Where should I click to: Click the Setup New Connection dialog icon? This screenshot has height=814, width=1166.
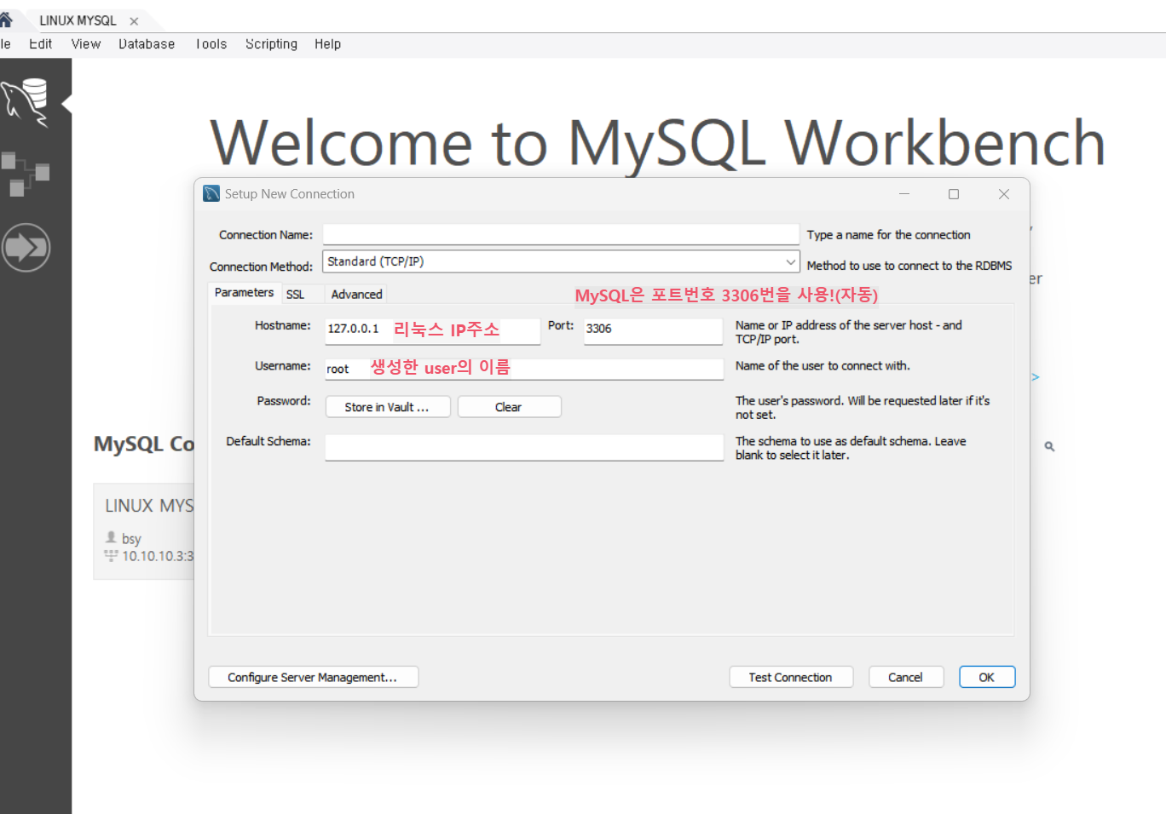click(x=211, y=194)
